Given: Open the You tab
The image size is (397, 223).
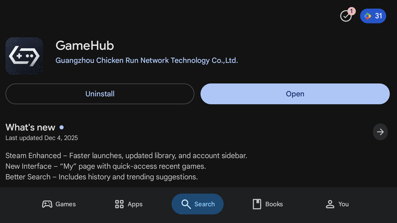Looking at the screenshot, I should point(337,204).
